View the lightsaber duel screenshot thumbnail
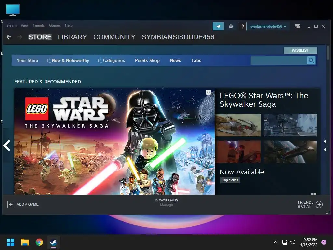This screenshot has height=250, width=333. (x=238, y=152)
